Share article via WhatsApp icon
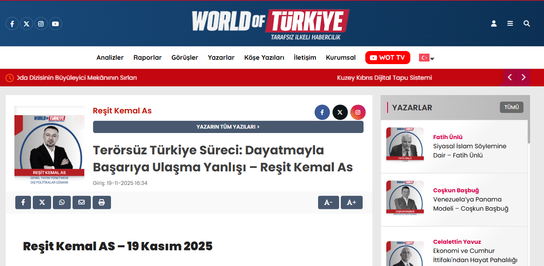Screen dimensions: 544x266 [x=62, y=202]
